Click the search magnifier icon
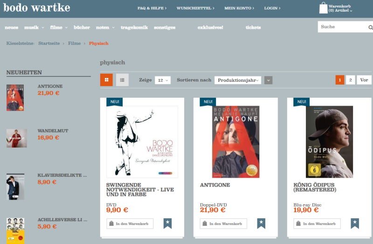The image size is (373, 244). point(370,28)
